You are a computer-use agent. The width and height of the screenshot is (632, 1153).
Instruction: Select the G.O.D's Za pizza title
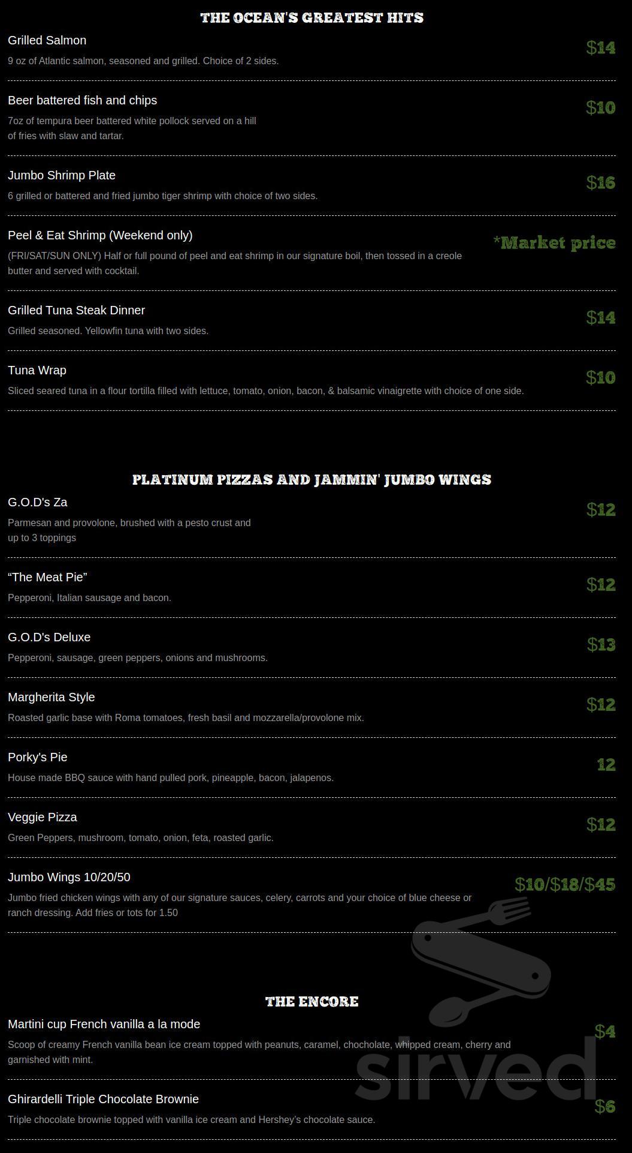[37, 502]
